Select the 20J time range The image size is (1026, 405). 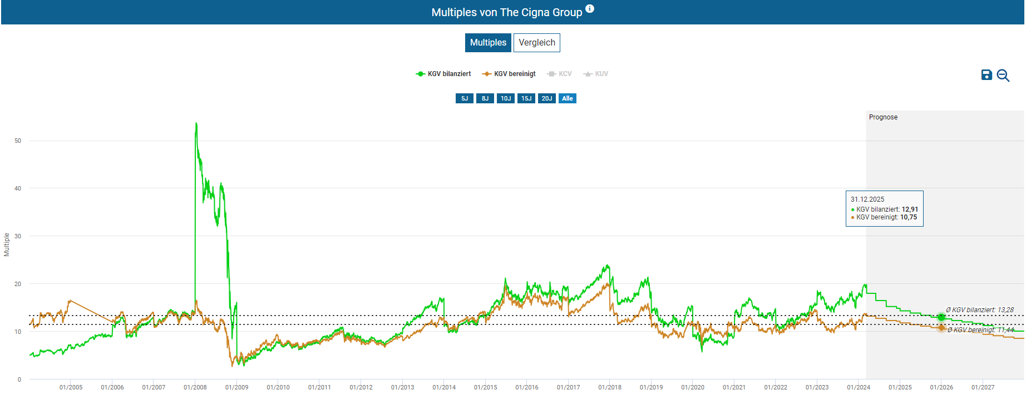547,98
